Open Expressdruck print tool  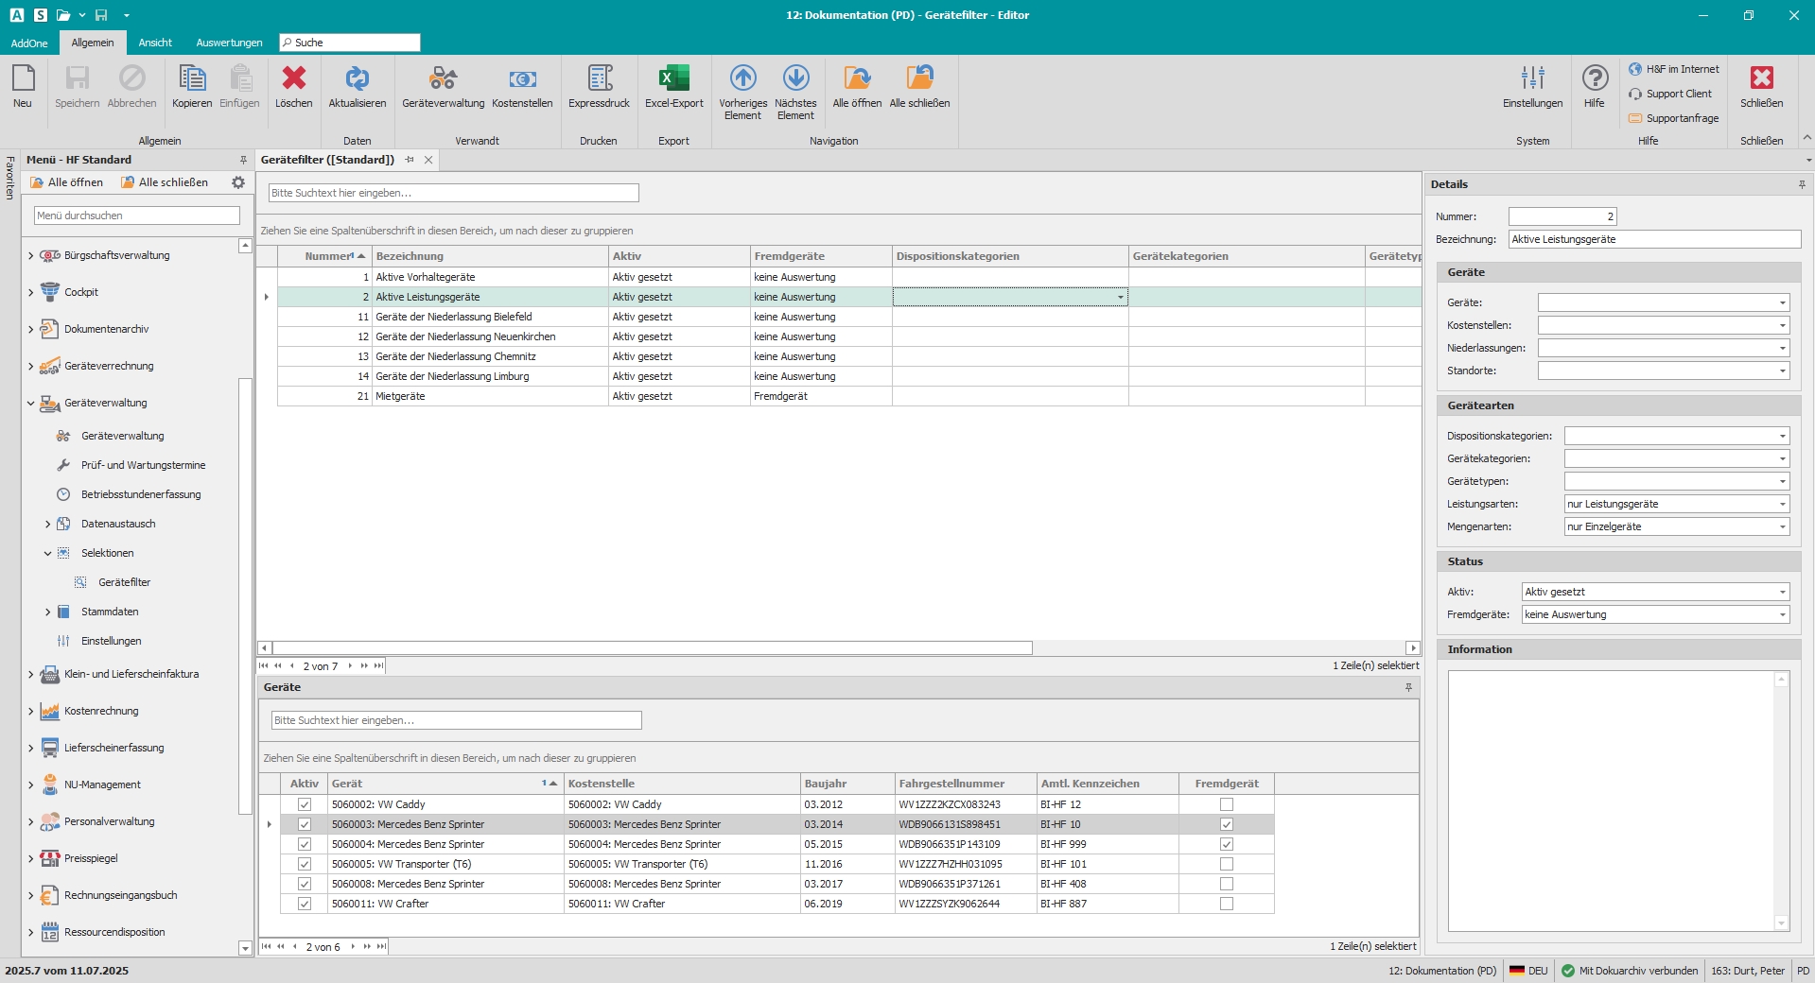tap(599, 79)
